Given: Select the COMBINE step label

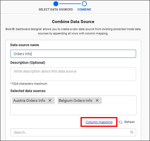Looking at the screenshot, I should (84, 10).
